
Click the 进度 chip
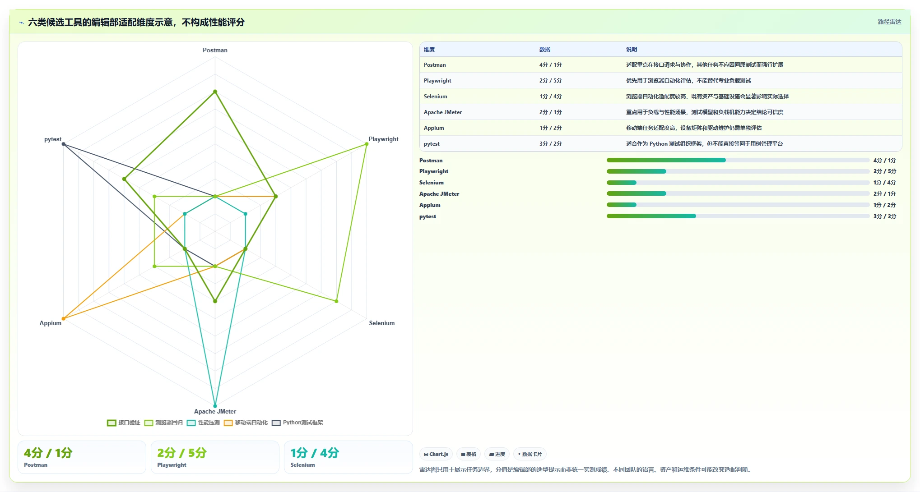click(497, 454)
